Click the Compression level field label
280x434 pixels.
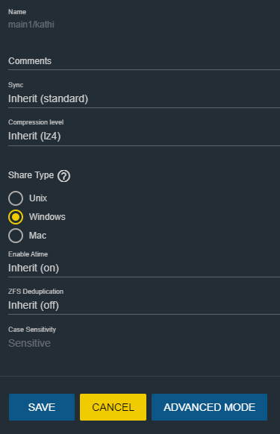point(36,122)
